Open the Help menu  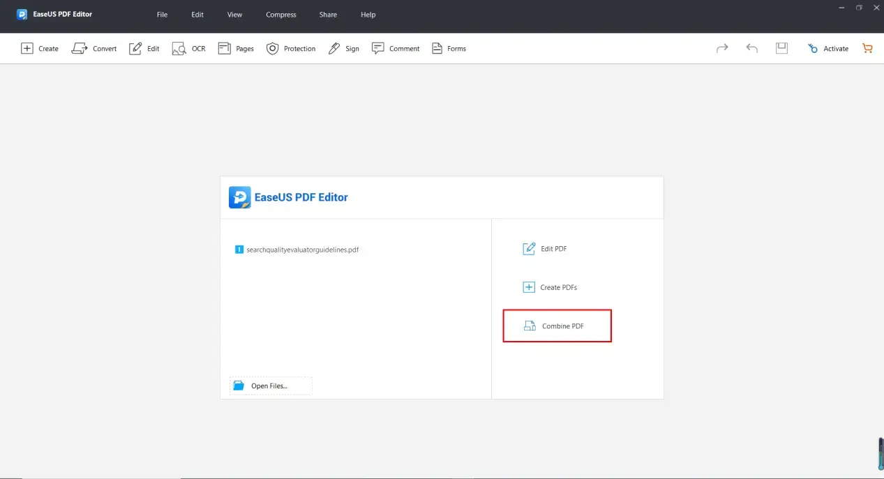click(368, 15)
